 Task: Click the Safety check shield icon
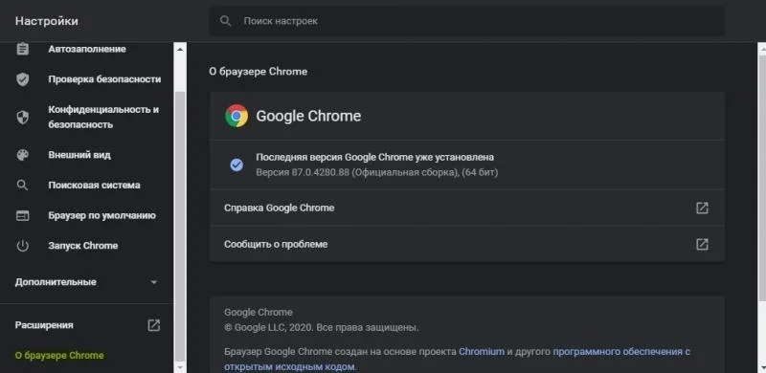(22, 79)
